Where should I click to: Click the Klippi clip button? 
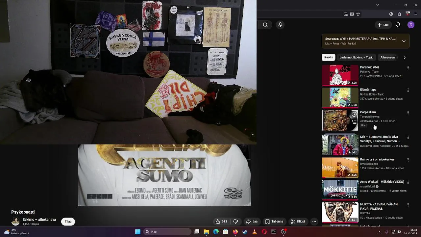pos(298,222)
